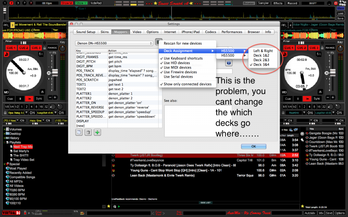
Task: Toggle PFL on the right deck
Action: [284, 25]
